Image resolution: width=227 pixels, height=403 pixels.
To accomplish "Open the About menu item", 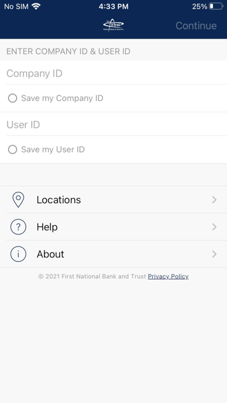I will [113, 254].
